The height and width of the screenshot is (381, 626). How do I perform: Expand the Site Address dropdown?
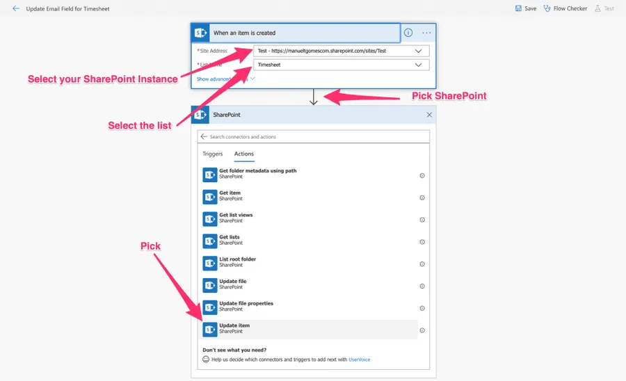tap(418, 51)
